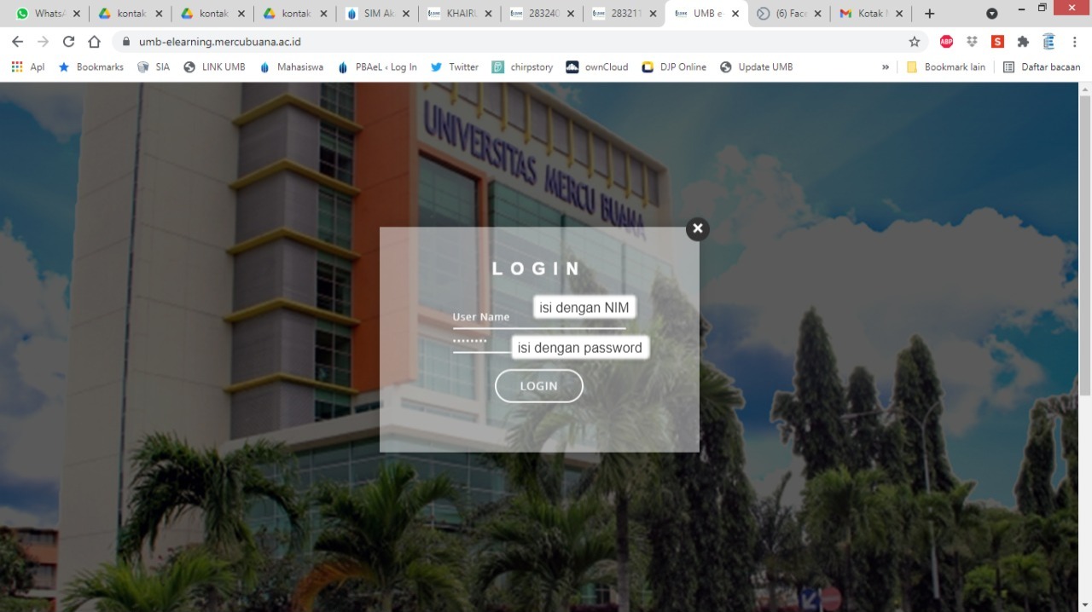Open Mahasiswa bookmark

tap(291, 66)
